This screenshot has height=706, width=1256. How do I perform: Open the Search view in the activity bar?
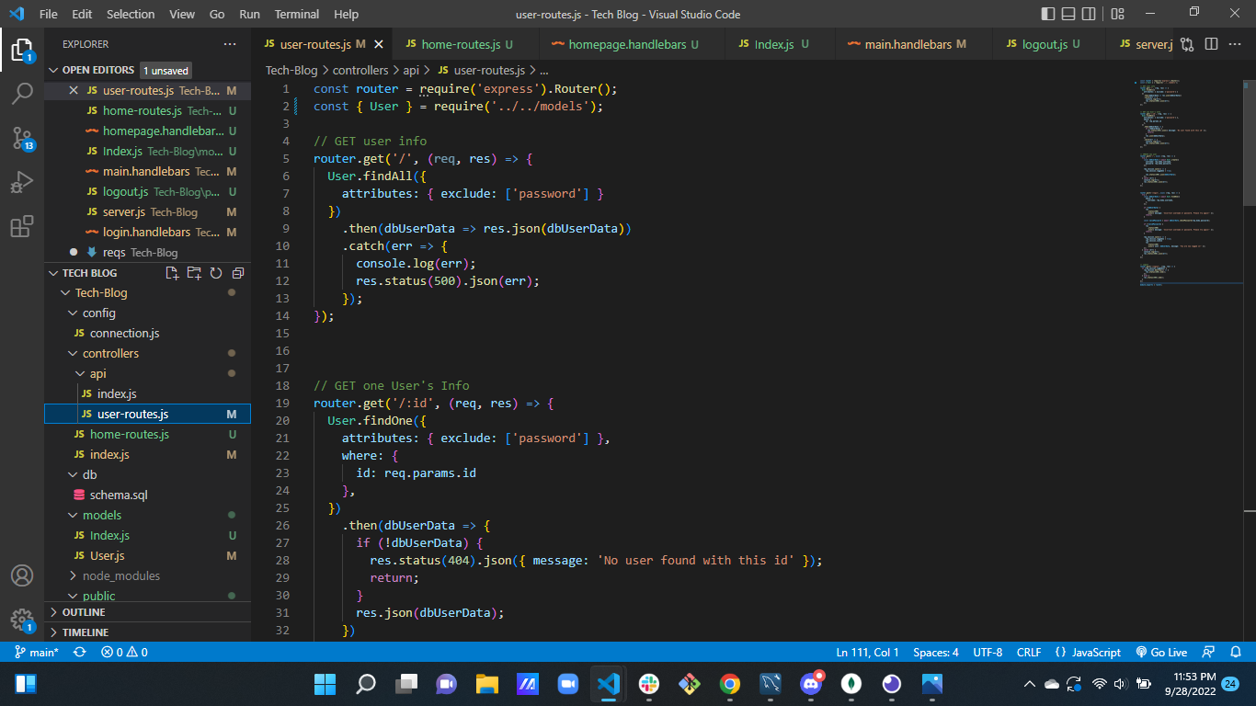coord(23,92)
